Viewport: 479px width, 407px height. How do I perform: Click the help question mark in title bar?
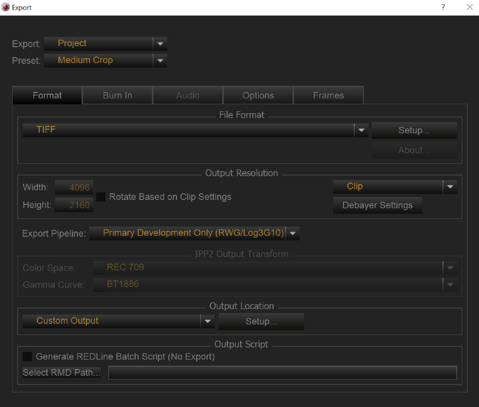tap(443, 7)
